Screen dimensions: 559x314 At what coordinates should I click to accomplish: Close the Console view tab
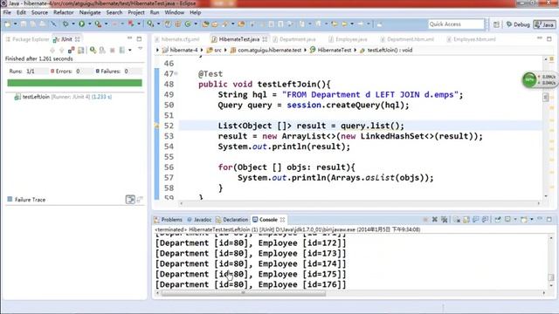(282, 220)
